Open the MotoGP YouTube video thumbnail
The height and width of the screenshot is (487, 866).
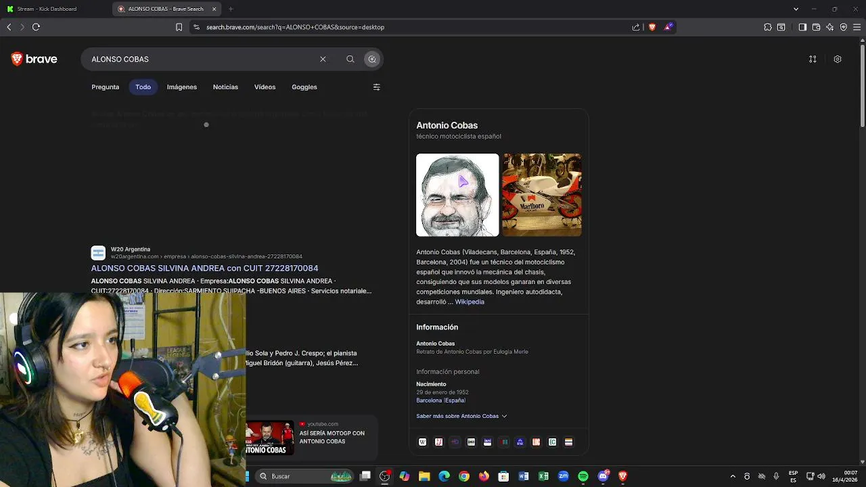click(x=270, y=438)
